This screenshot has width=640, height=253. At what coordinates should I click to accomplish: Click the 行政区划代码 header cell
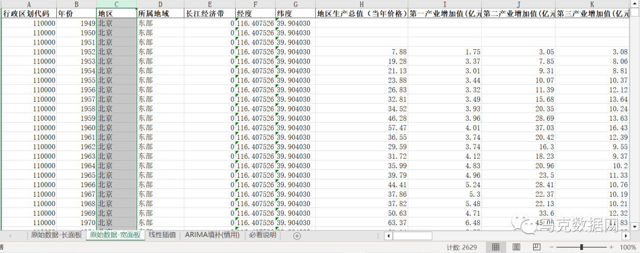click(29, 14)
